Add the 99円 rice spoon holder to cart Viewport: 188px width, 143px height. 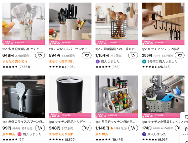[x=40, y=128]
